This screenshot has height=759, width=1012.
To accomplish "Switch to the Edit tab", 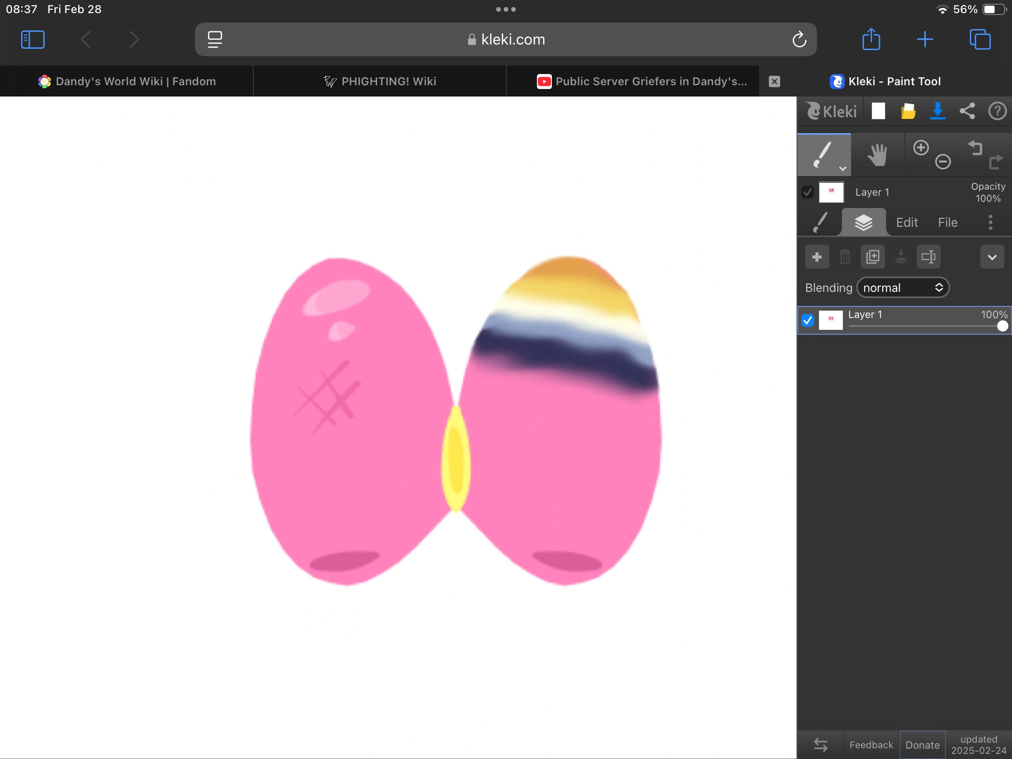I will click(907, 223).
